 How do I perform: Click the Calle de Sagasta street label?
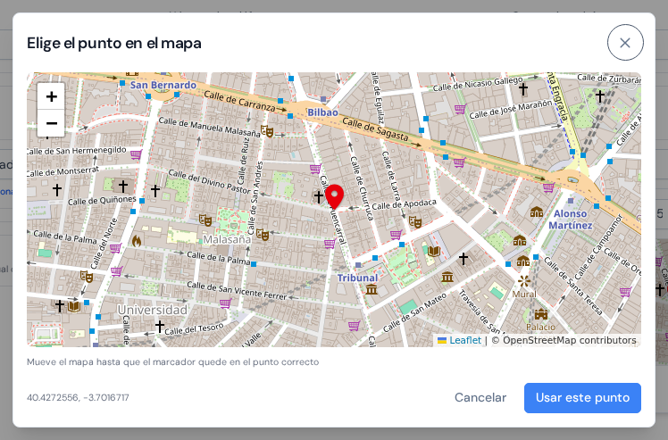coord(375,129)
